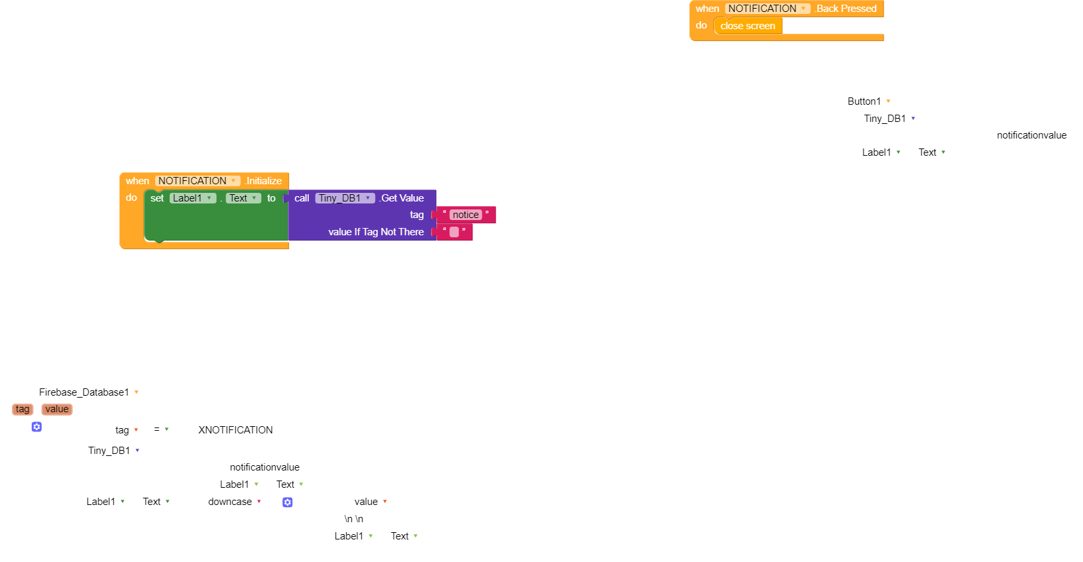Open the equals operator dropdown
This screenshot has height=562, width=1083.
[x=161, y=429]
